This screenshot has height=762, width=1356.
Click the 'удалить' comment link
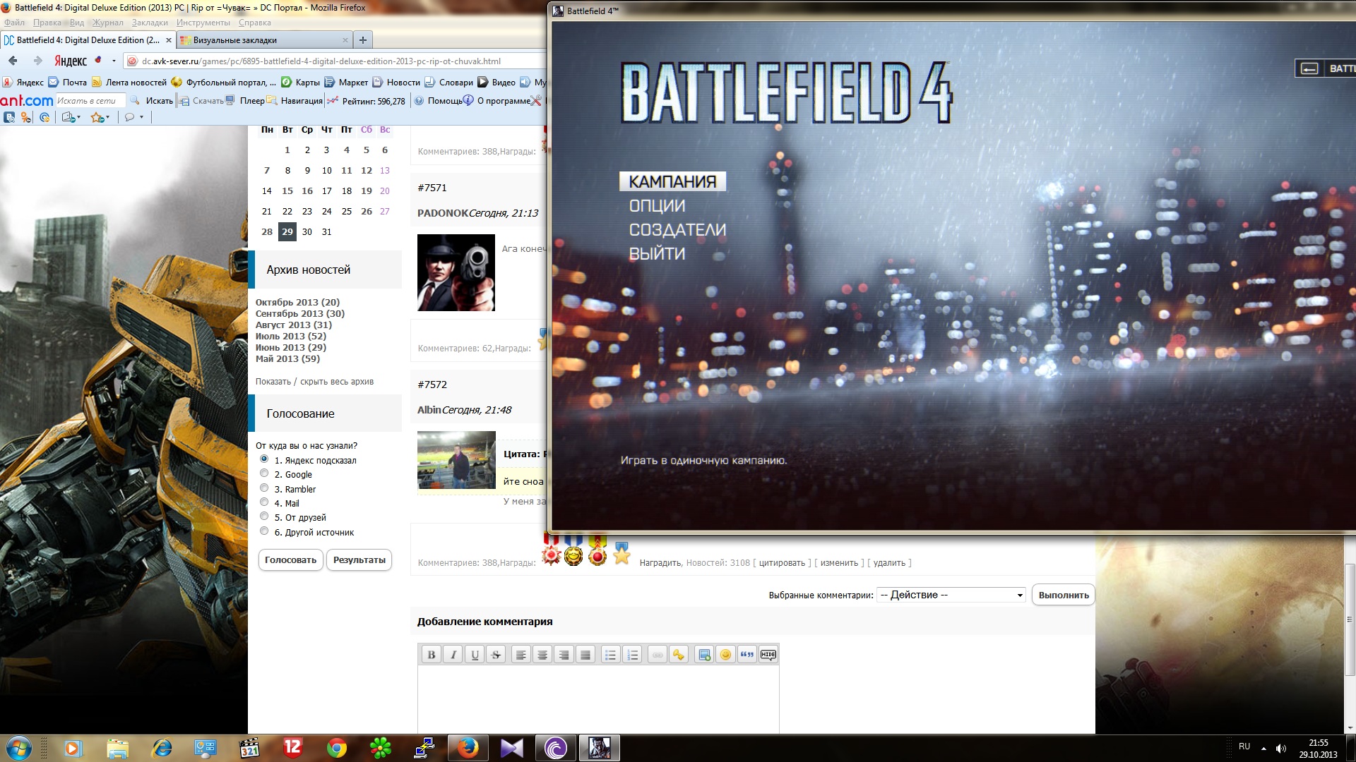[889, 563]
